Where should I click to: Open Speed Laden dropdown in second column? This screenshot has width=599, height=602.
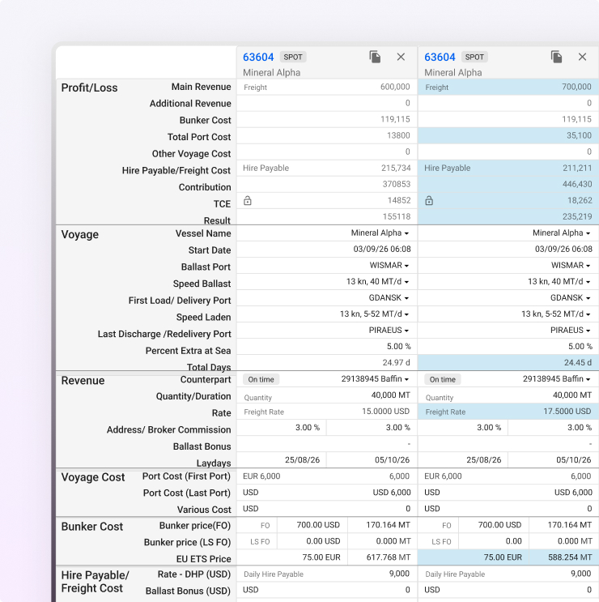coord(555,314)
